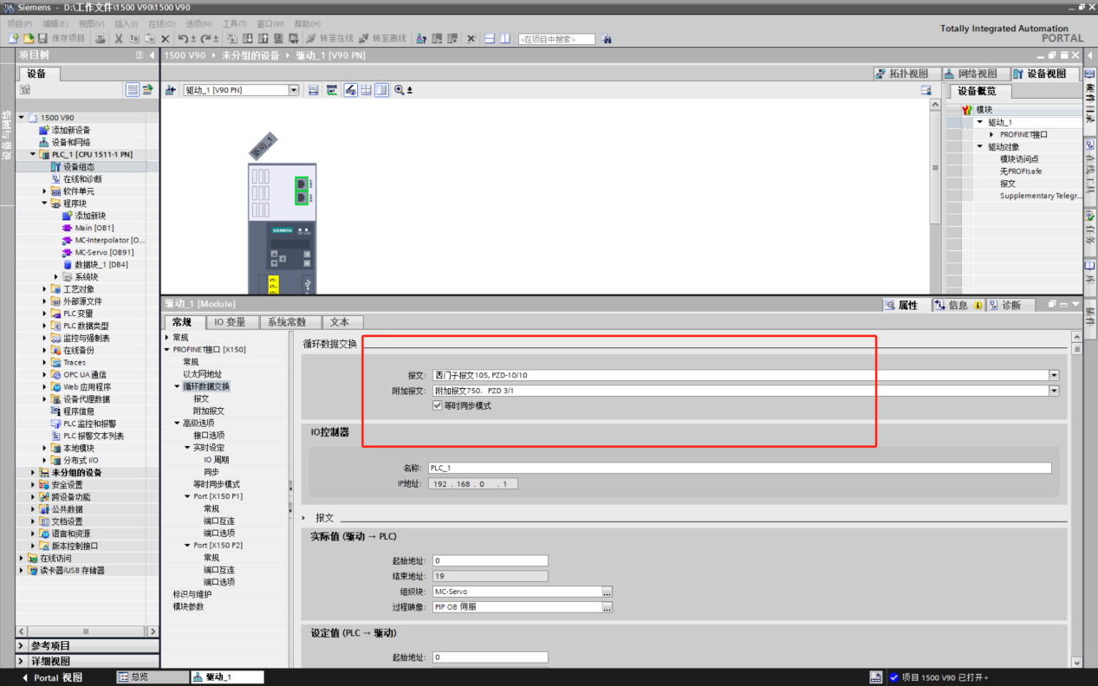
Task: Select 以太网地址 in the properties tree
Action: pyautogui.click(x=202, y=374)
